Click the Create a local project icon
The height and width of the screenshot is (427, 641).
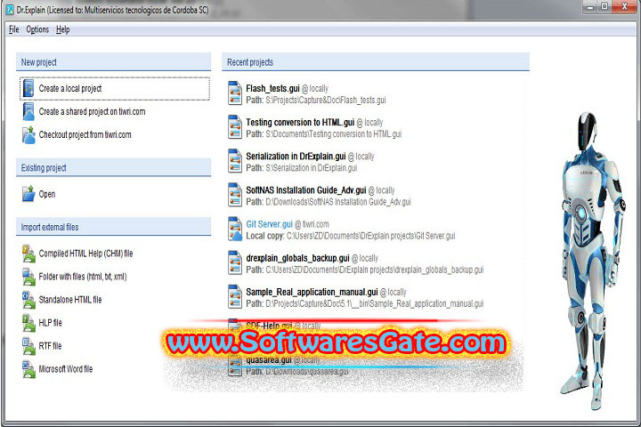tap(28, 88)
